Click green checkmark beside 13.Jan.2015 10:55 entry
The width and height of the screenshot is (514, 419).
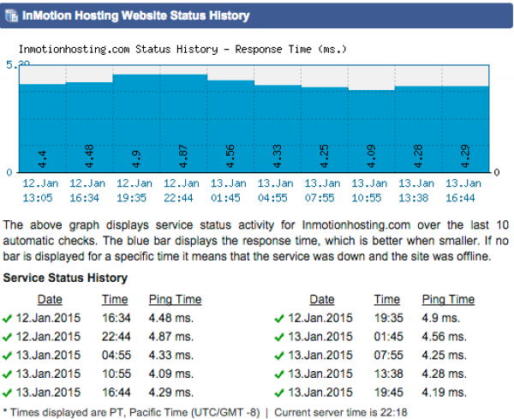point(9,374)
